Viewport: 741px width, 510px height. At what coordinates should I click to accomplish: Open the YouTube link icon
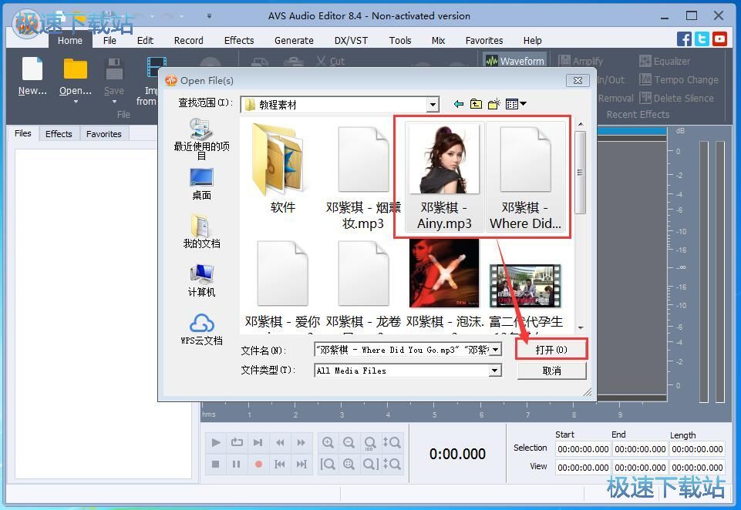(719, 39)
